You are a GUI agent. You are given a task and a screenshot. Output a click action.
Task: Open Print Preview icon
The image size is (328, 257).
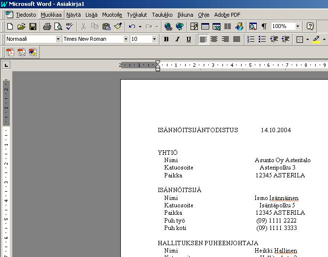(58, 27)
